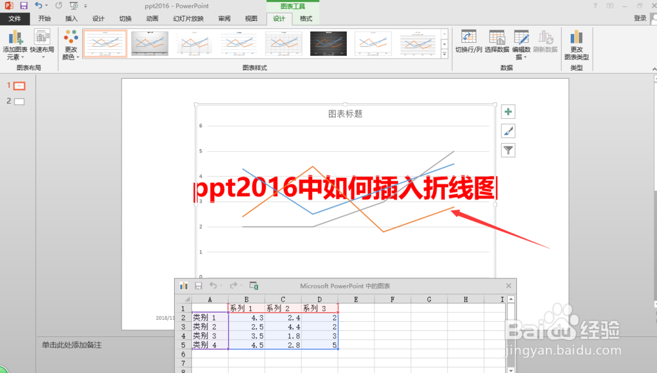Click the 编辑数据 icon
657x373 pixels.
coord(521,45)
